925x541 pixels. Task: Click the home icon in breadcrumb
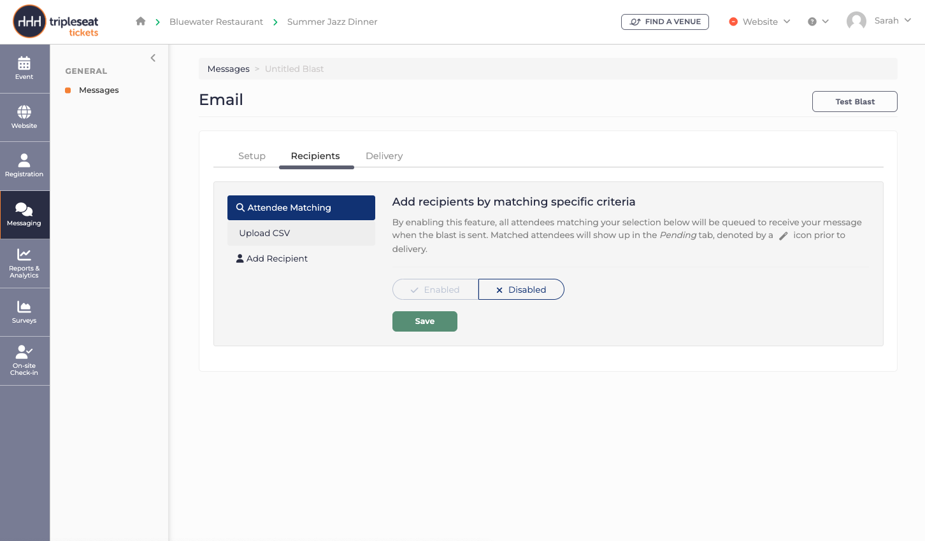click(x=141, y=21)
